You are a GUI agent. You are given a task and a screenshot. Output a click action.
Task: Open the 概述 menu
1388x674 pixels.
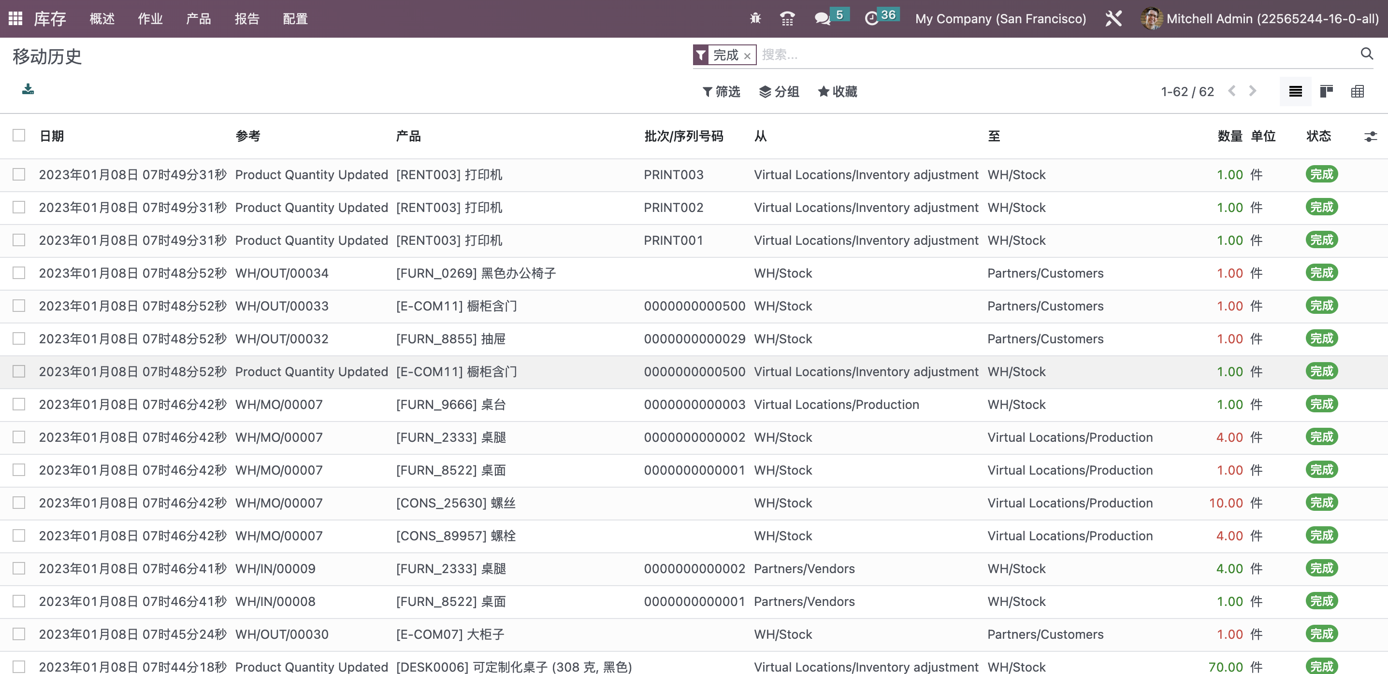[x=102, y=19]
